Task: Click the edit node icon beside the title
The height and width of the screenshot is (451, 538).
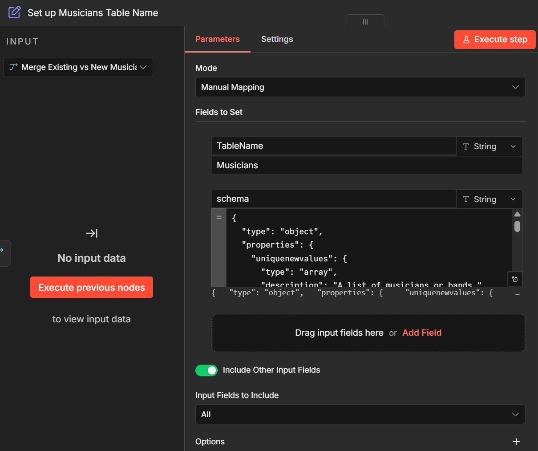Action: [x=15, y=12]
